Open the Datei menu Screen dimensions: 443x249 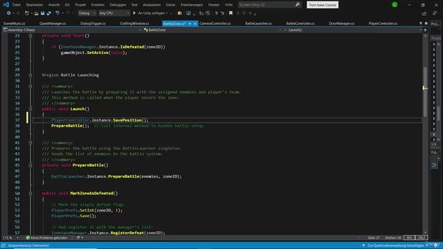(17, 5)
